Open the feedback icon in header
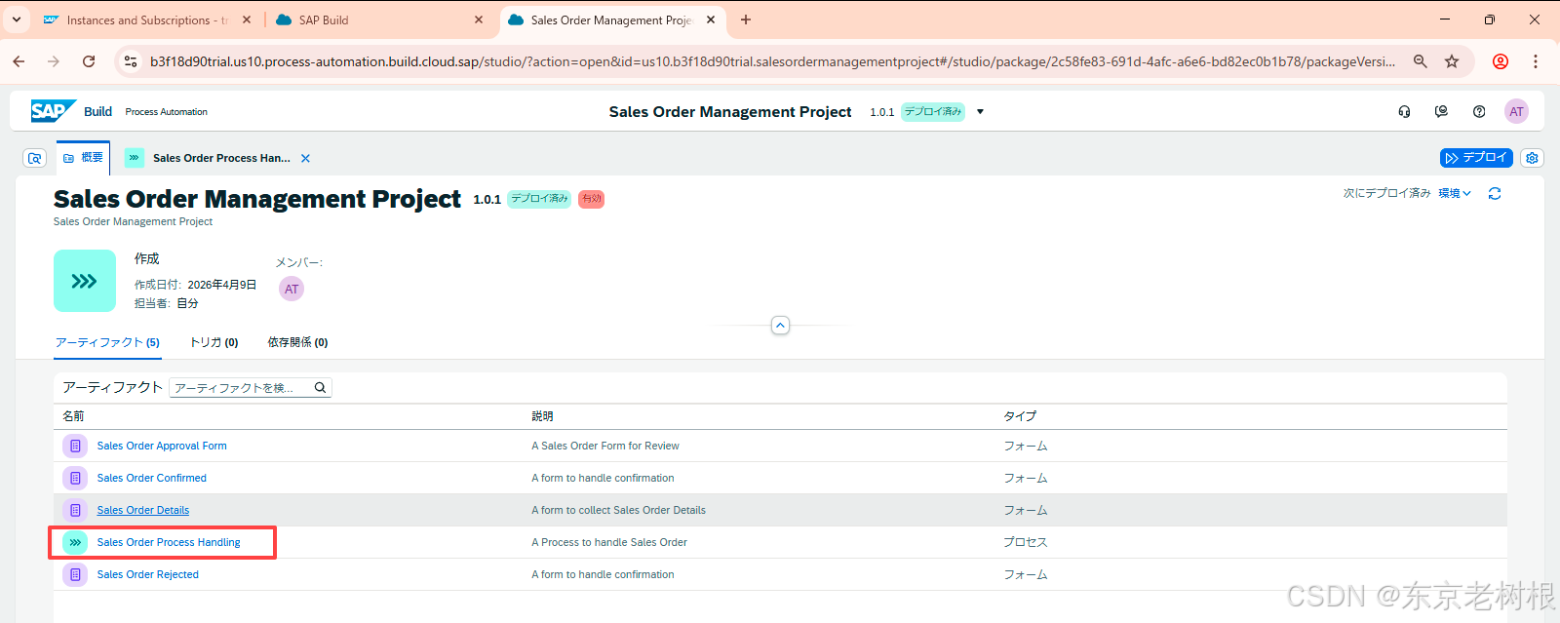 [1441, 112]
